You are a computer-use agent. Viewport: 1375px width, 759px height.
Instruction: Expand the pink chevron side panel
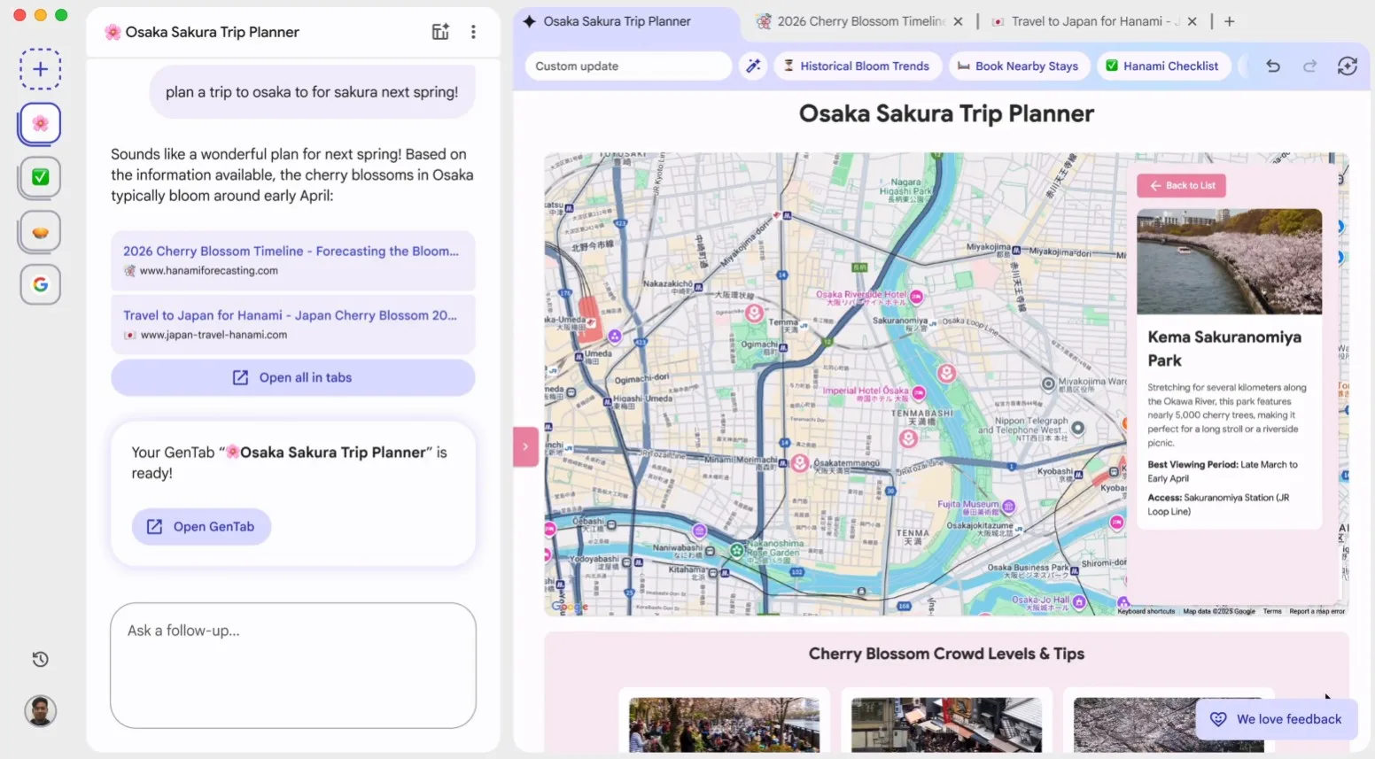[525, 447]
